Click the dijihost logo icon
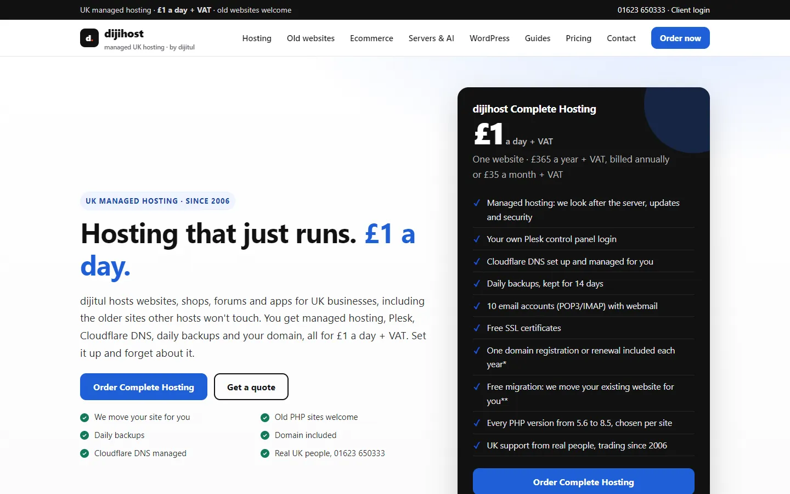The width and height of the screenshot is (790, 494). point(89,38)
